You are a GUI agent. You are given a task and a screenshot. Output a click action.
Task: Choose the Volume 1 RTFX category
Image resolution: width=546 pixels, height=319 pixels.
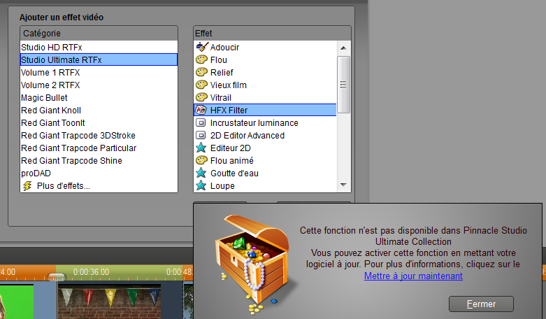point(99,73)
